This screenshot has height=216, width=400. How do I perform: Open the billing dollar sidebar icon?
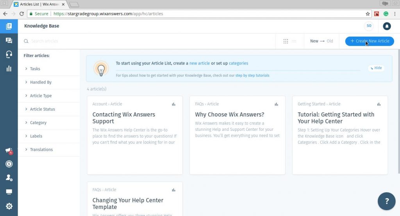9,164
